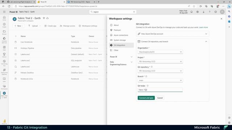Screen dimensions: 232x130
Task: Close the Workspace settings pane
Action: [221, 19]
